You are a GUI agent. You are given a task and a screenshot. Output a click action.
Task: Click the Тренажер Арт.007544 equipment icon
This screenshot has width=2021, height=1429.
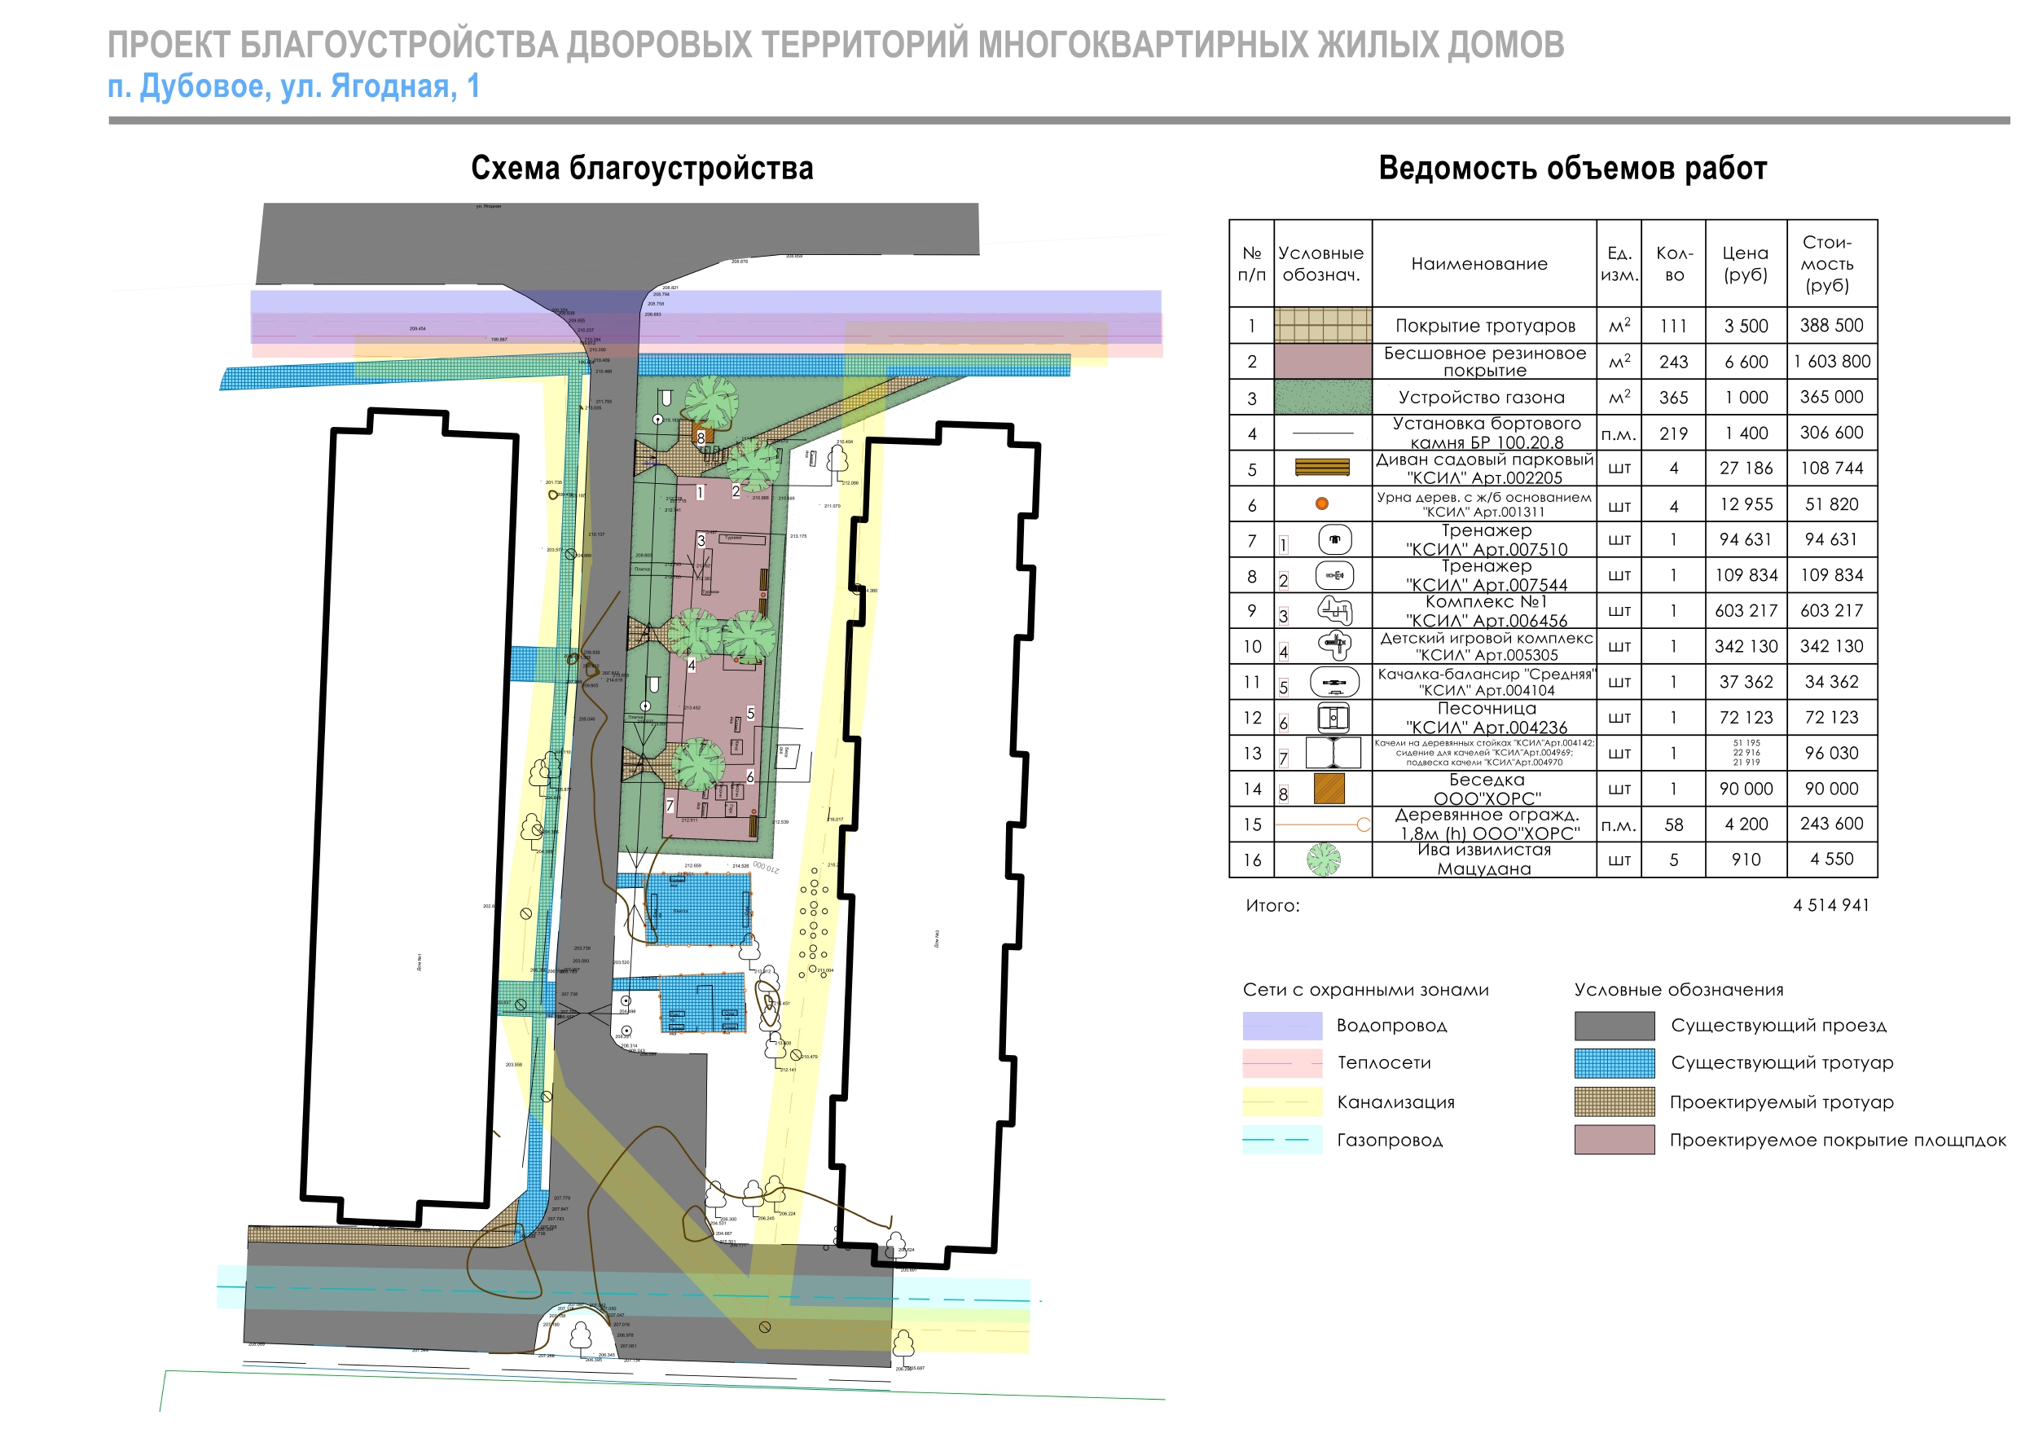click(1334, 575)
